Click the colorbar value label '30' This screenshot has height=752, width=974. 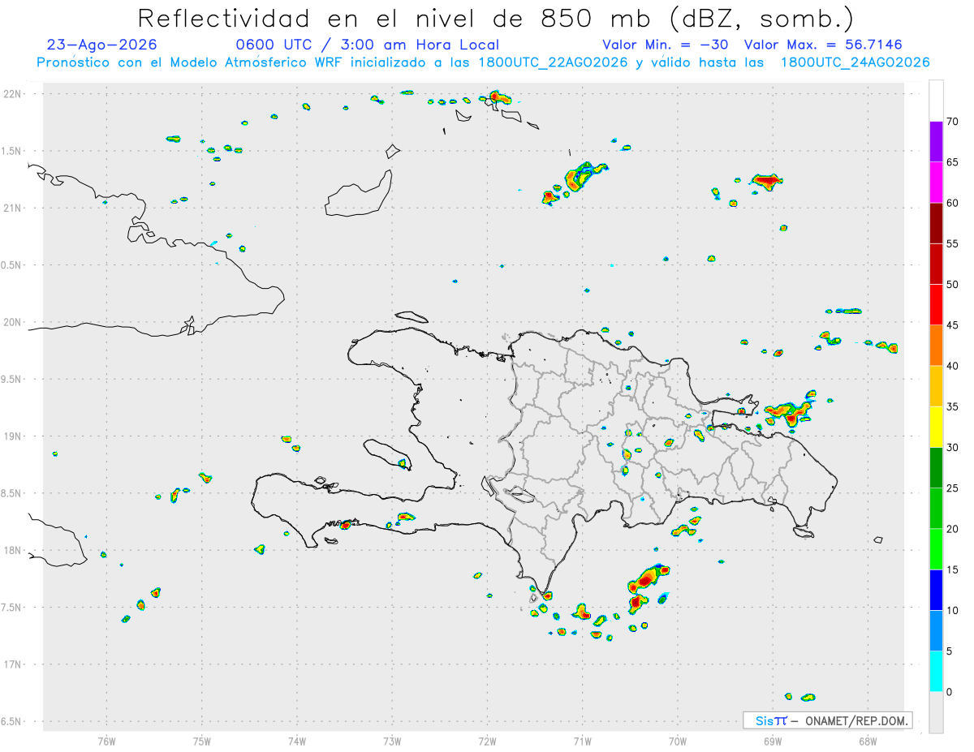click(x=953, y=448)
